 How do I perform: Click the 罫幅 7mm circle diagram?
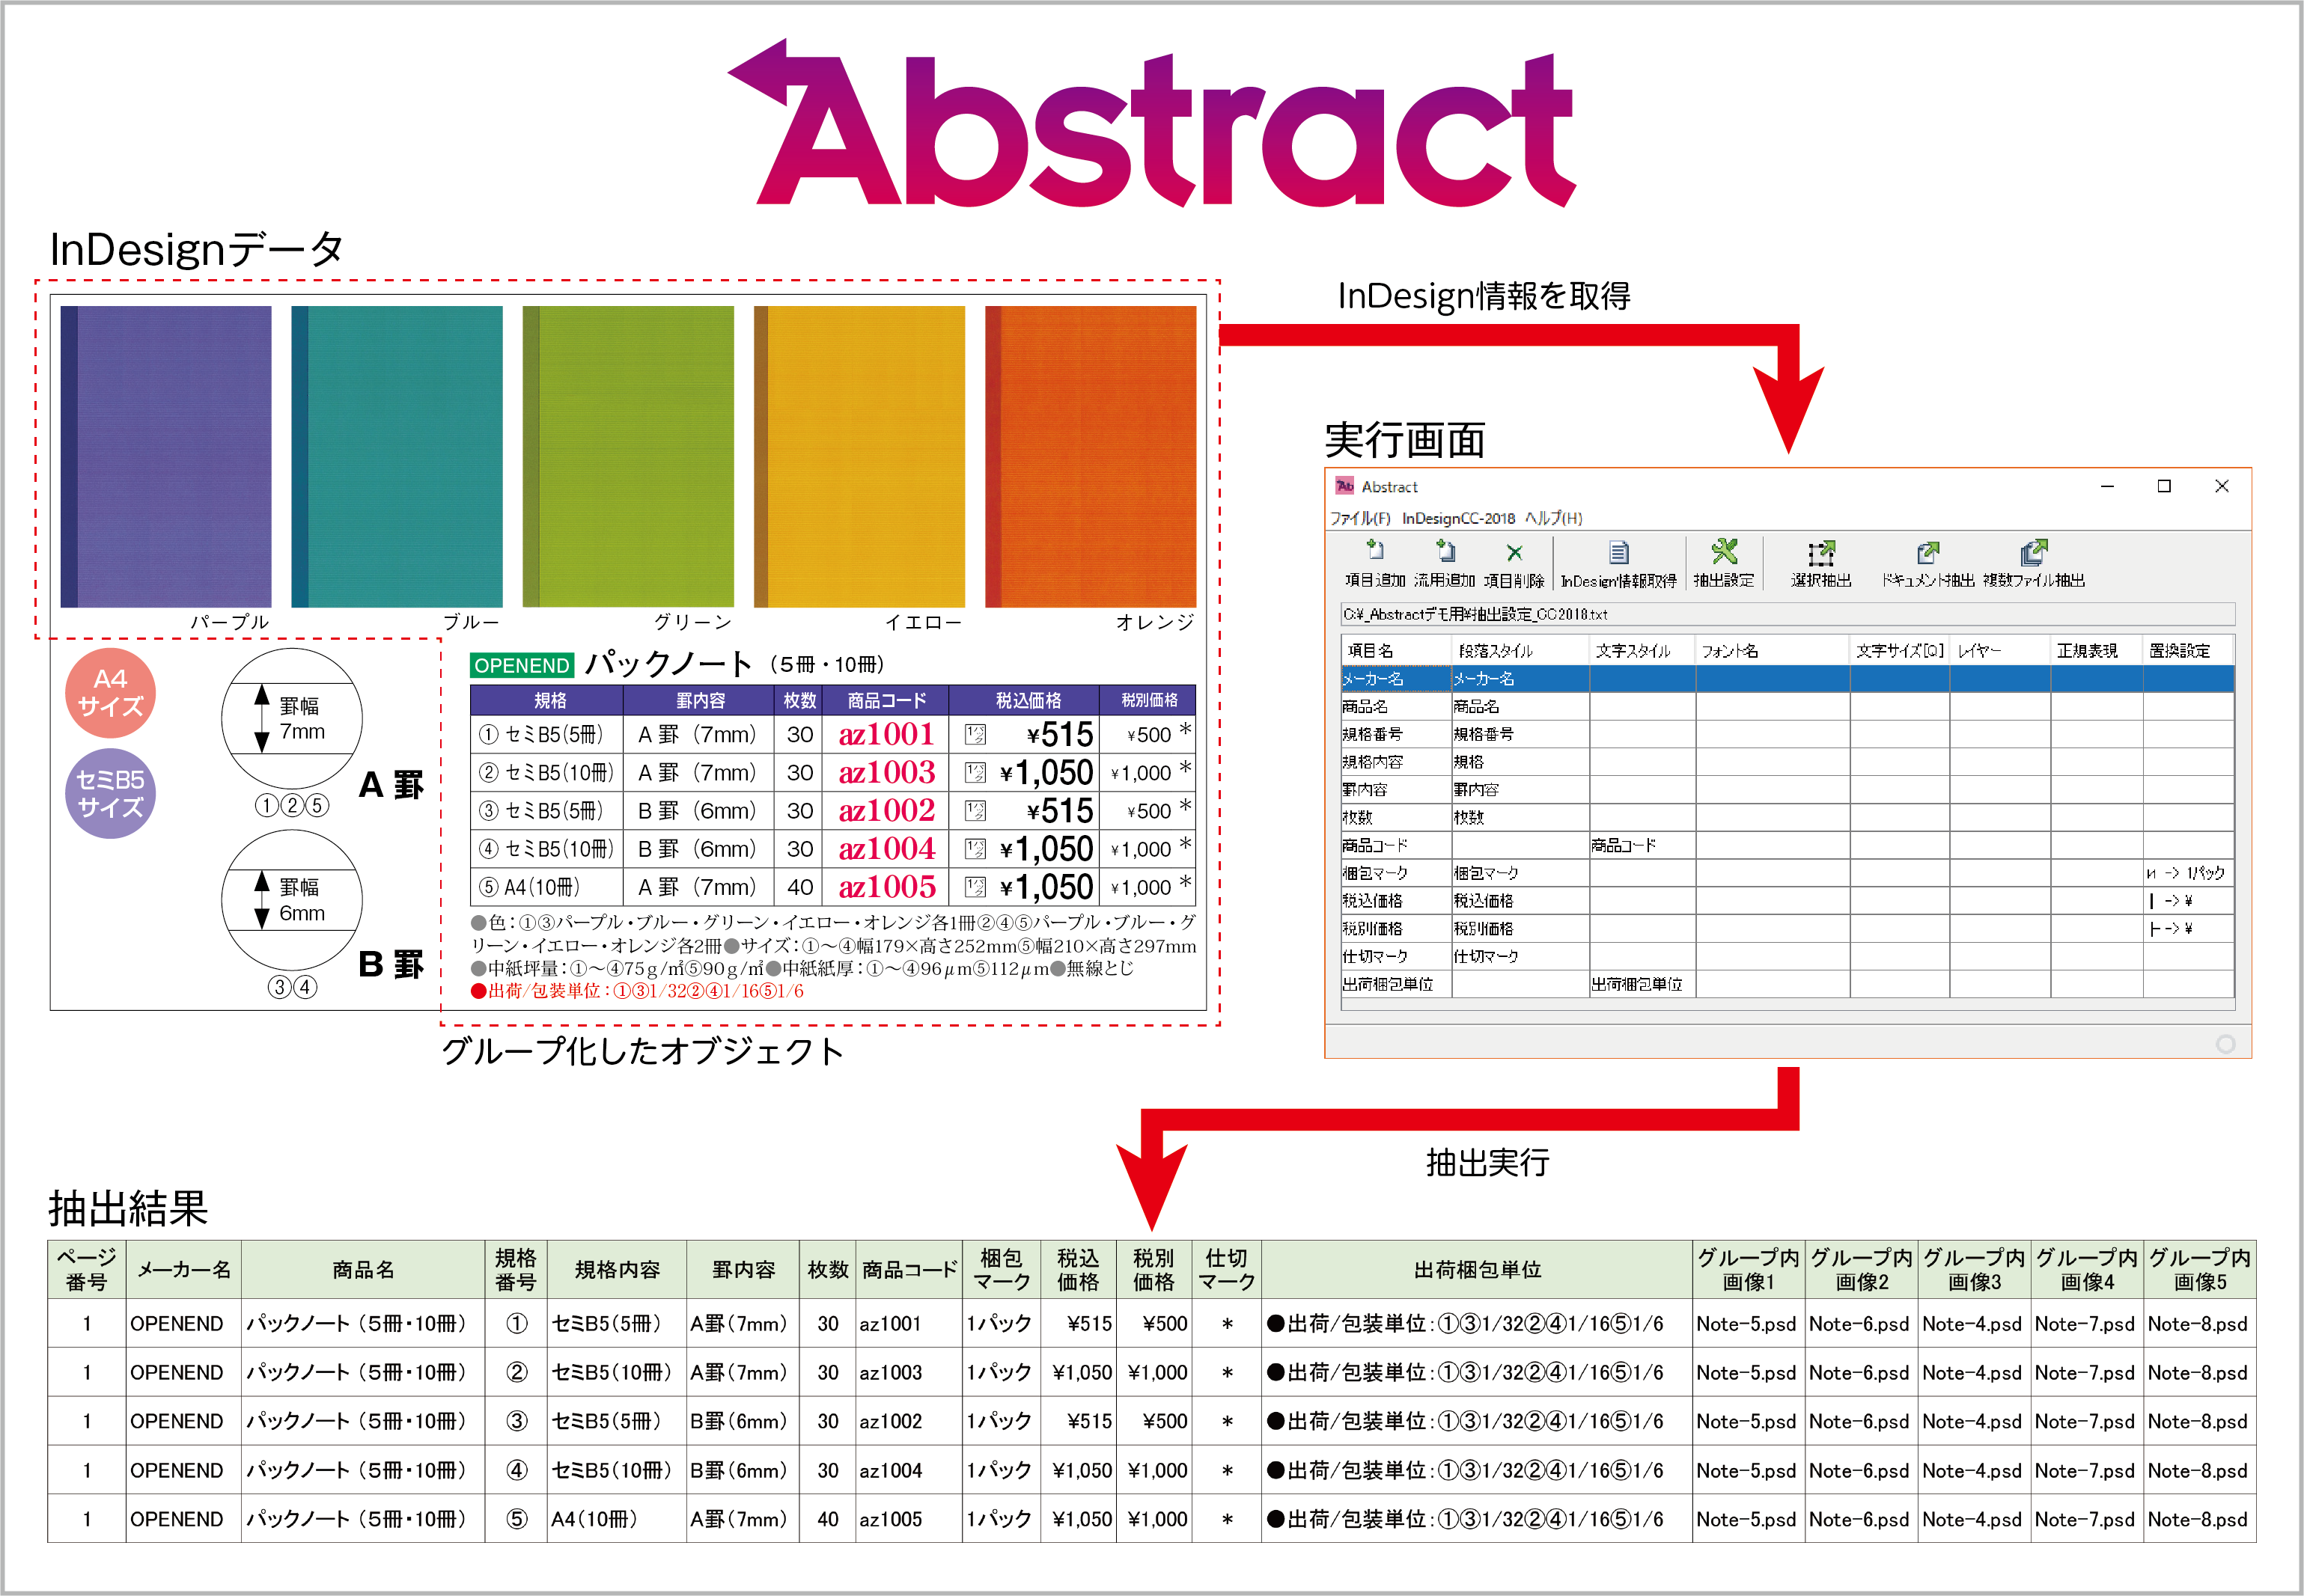[x=292, y=718]
